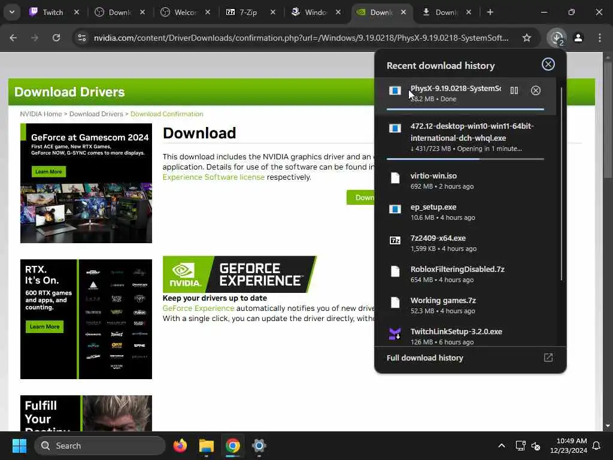Click the Chrome taskbar icon
The height and width of the screenshot is (460, 613).
pos(233,446)
